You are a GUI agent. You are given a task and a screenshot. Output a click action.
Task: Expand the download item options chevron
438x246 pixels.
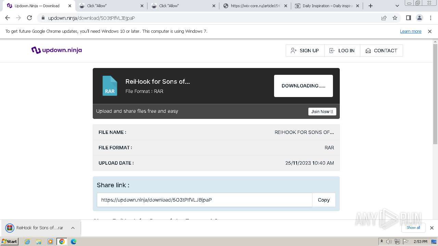tap(73, 228)
